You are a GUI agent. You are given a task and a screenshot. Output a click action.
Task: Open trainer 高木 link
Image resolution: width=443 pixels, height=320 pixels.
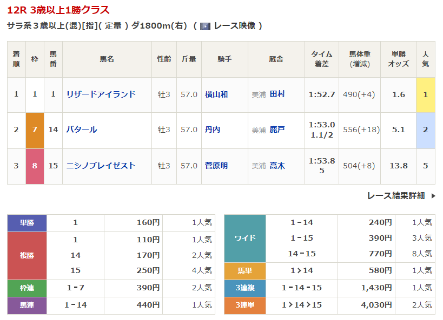coord(277,166)
